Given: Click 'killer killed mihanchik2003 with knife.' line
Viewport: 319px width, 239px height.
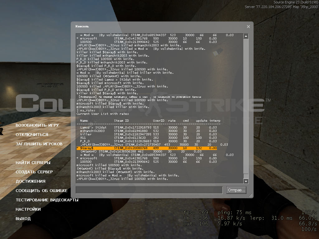Looking at the screenshot, I should [113, 55].
